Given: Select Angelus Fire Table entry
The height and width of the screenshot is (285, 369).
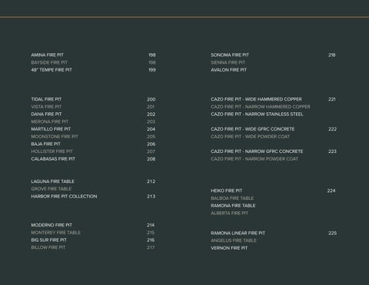Looking at the screenshot, I should pos(234,240).
